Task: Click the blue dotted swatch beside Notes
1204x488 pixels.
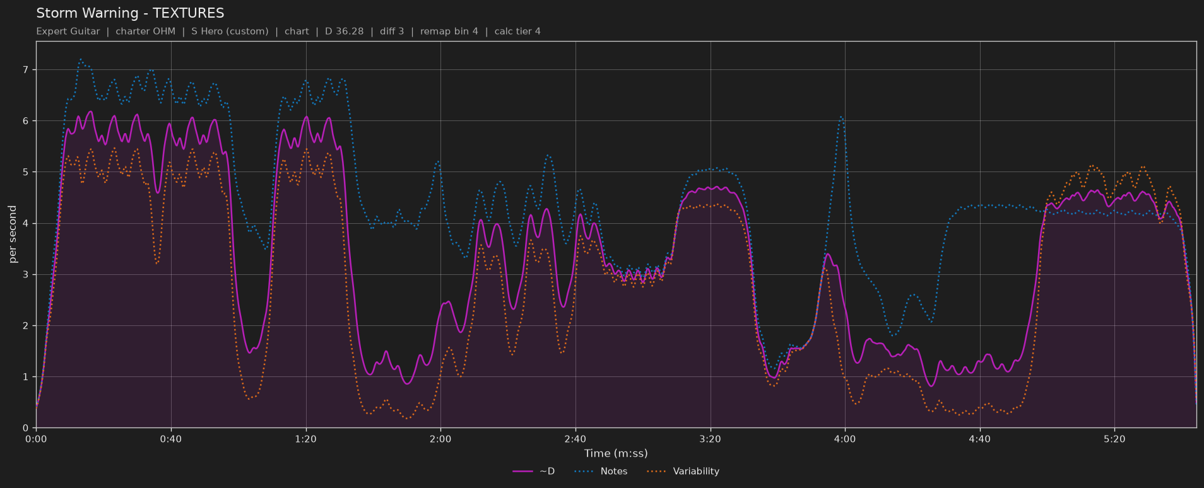Action: pos(584,472)
